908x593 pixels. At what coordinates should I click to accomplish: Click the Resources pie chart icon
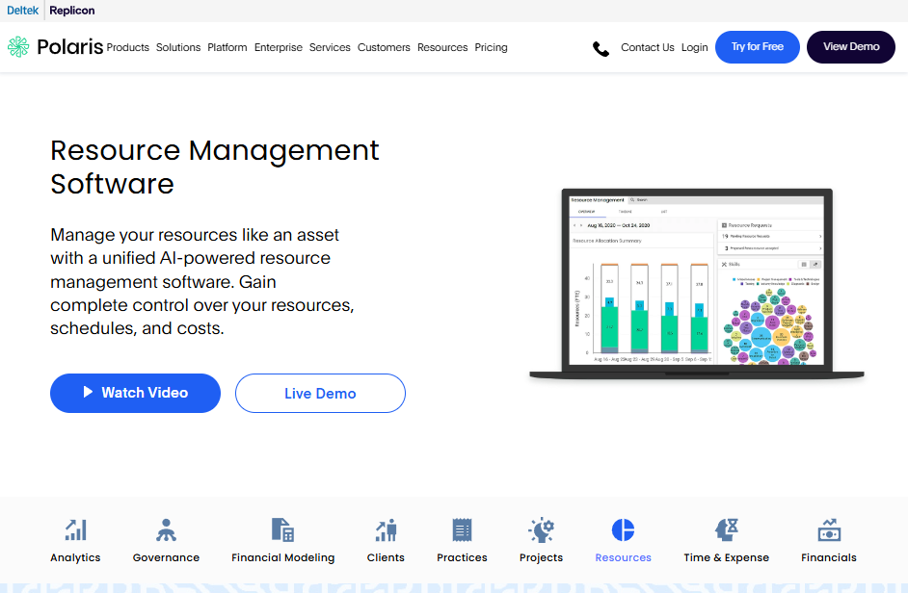[623, 529]
